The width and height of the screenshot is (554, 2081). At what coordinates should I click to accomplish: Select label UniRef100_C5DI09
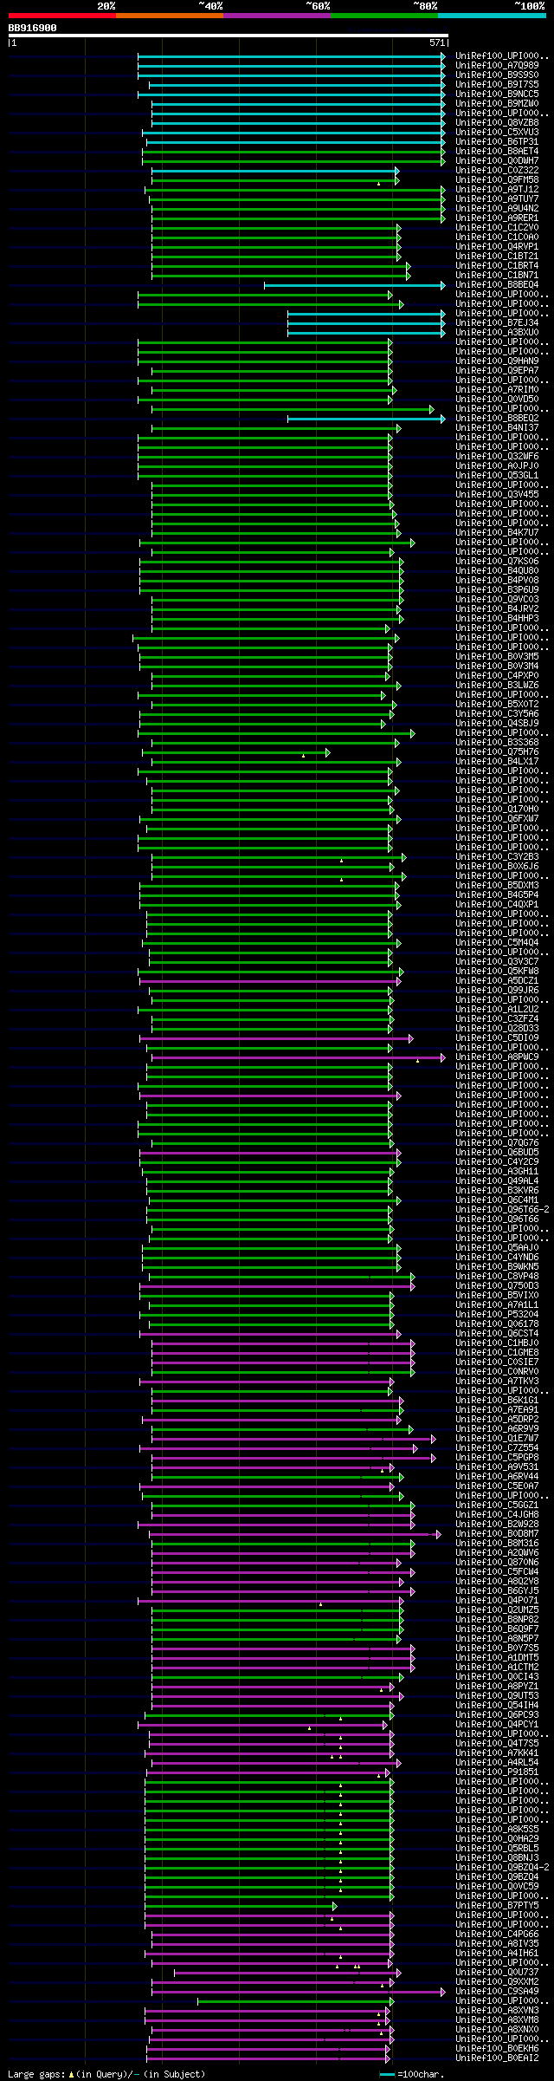[x=497, y=1037]
